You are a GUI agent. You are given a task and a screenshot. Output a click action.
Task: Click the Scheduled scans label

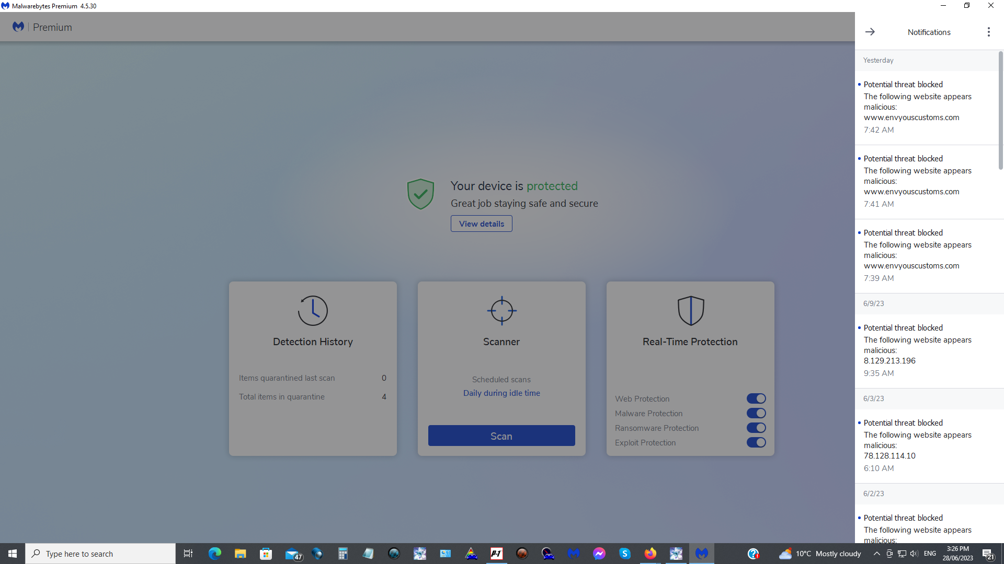click(501, 379)
